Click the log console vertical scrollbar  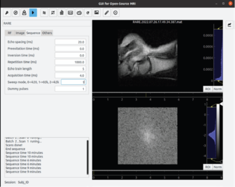87,157
